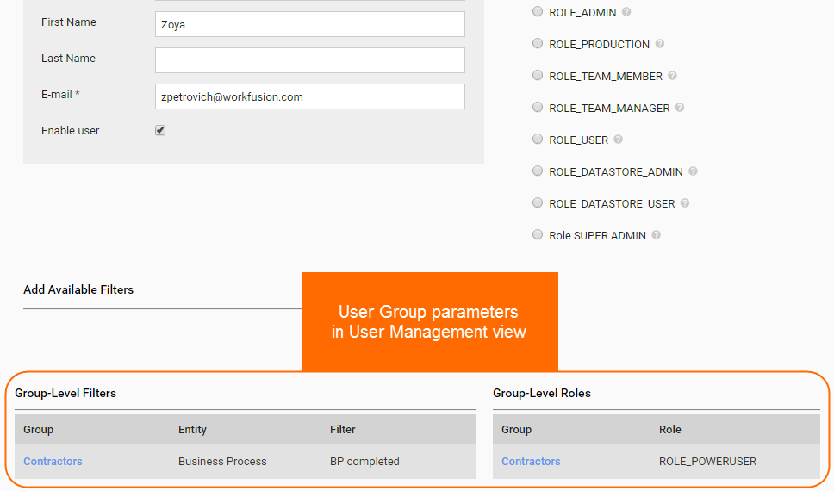834x491 pixels.
Task: Open help icon next to ROLE_TEAM_MANAGER
Action: (x=680, y=108)
